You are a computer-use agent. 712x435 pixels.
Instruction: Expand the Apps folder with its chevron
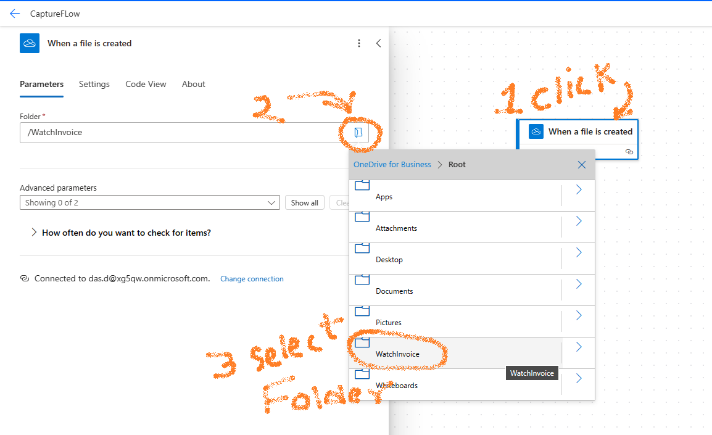(579, 189)
